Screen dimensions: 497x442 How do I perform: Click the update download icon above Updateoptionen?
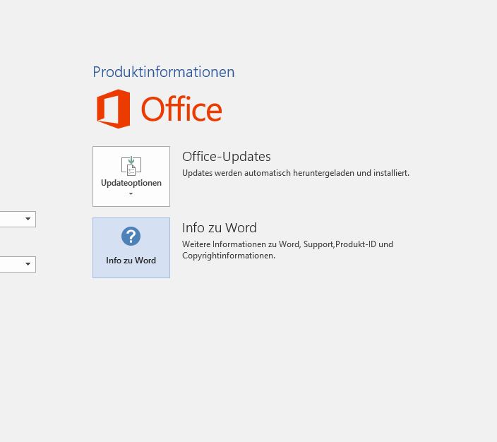coord(131,166)
